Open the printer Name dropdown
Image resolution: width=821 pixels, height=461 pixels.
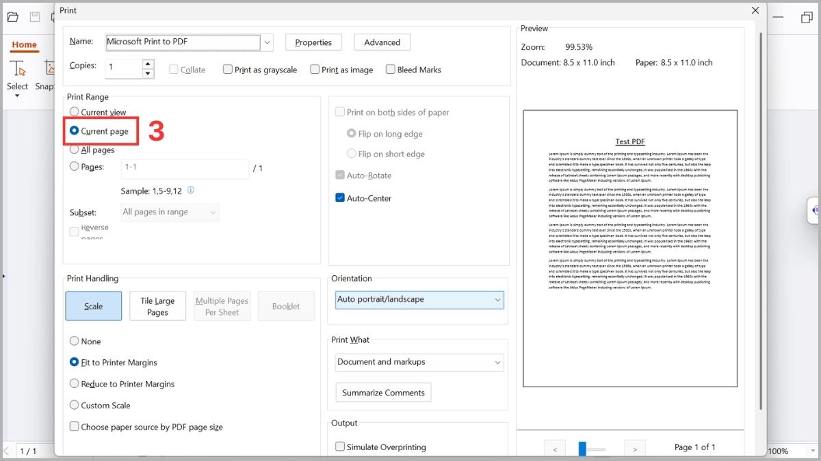pyautogui.click(x=267, y=42)
